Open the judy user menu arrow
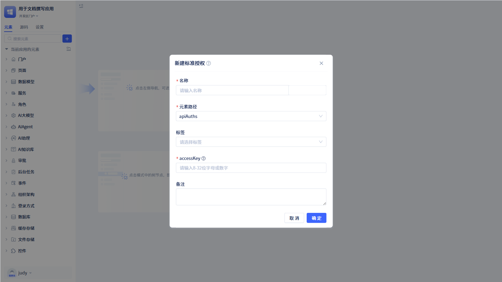Screen dimensions: 502x282 pyautogui.click(x=31, y=273)
